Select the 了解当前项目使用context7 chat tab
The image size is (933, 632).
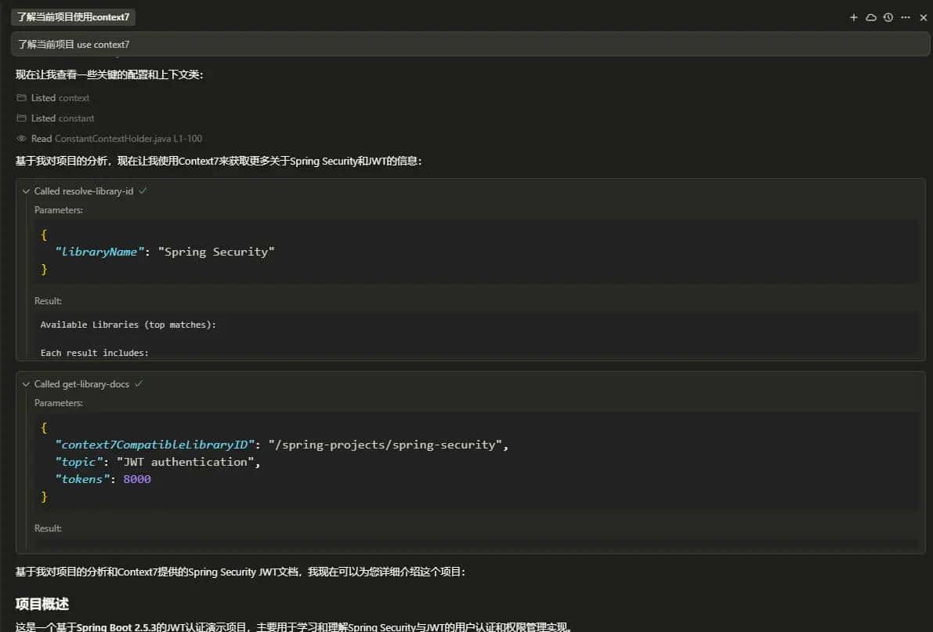(73, 16)
